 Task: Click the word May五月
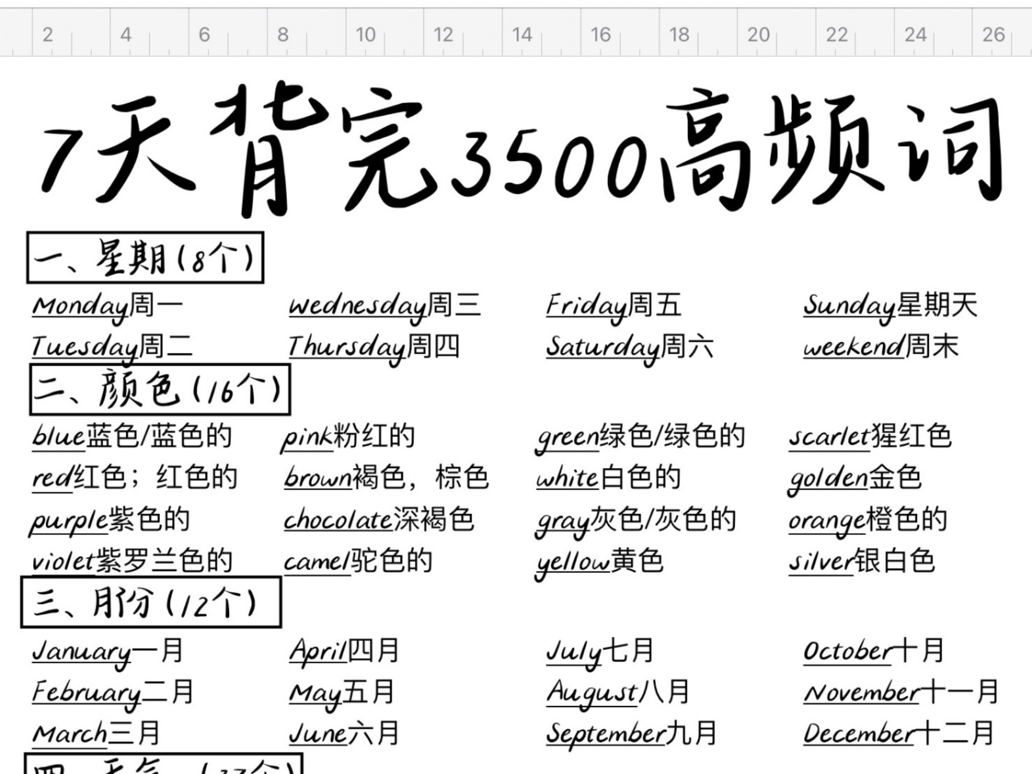pyautogui.click(x=342, y=694)
